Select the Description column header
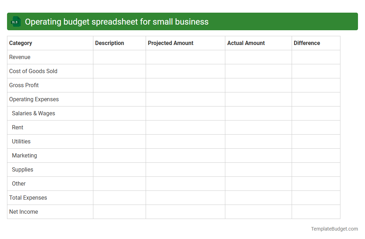This screenshot has height=239, width=365. [x=109, y=43]
